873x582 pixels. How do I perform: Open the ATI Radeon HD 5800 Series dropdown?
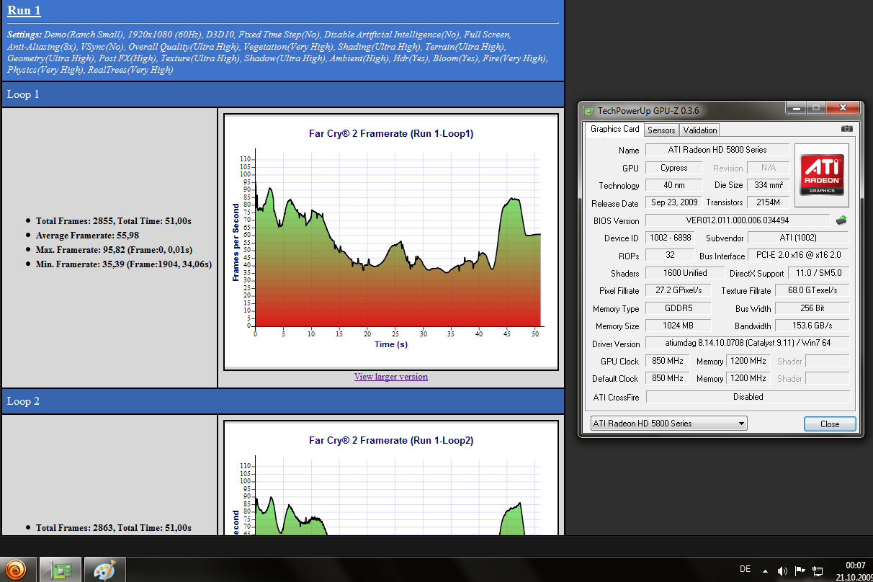(x=668, y=424)
